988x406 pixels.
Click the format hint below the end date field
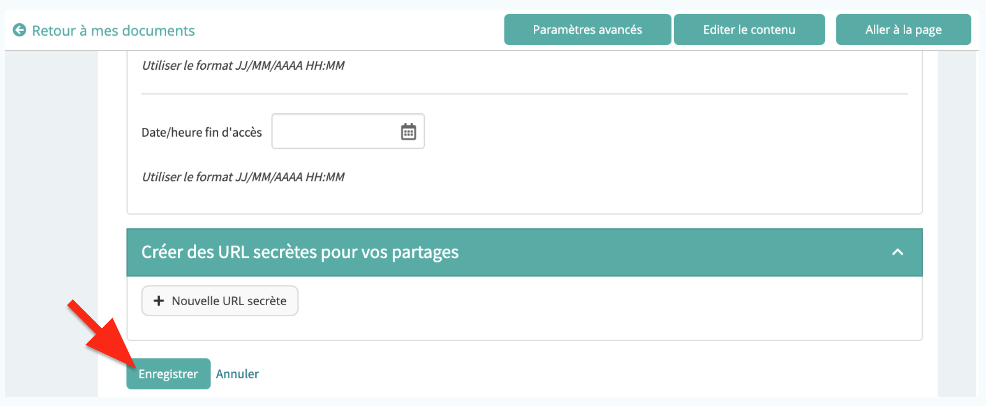coord(243,177)
